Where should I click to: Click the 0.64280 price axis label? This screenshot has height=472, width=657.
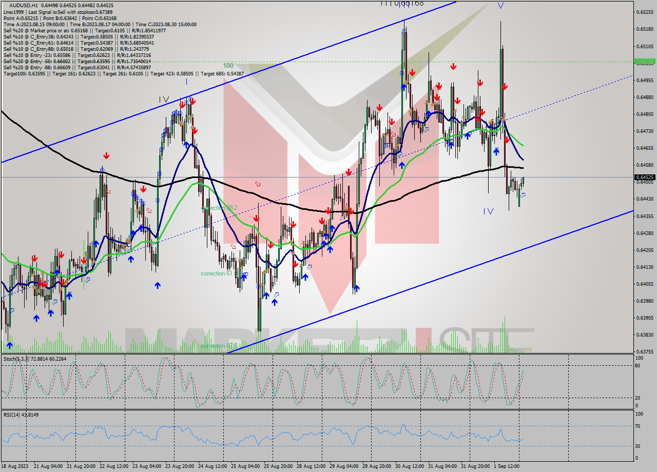pos(645,233)
